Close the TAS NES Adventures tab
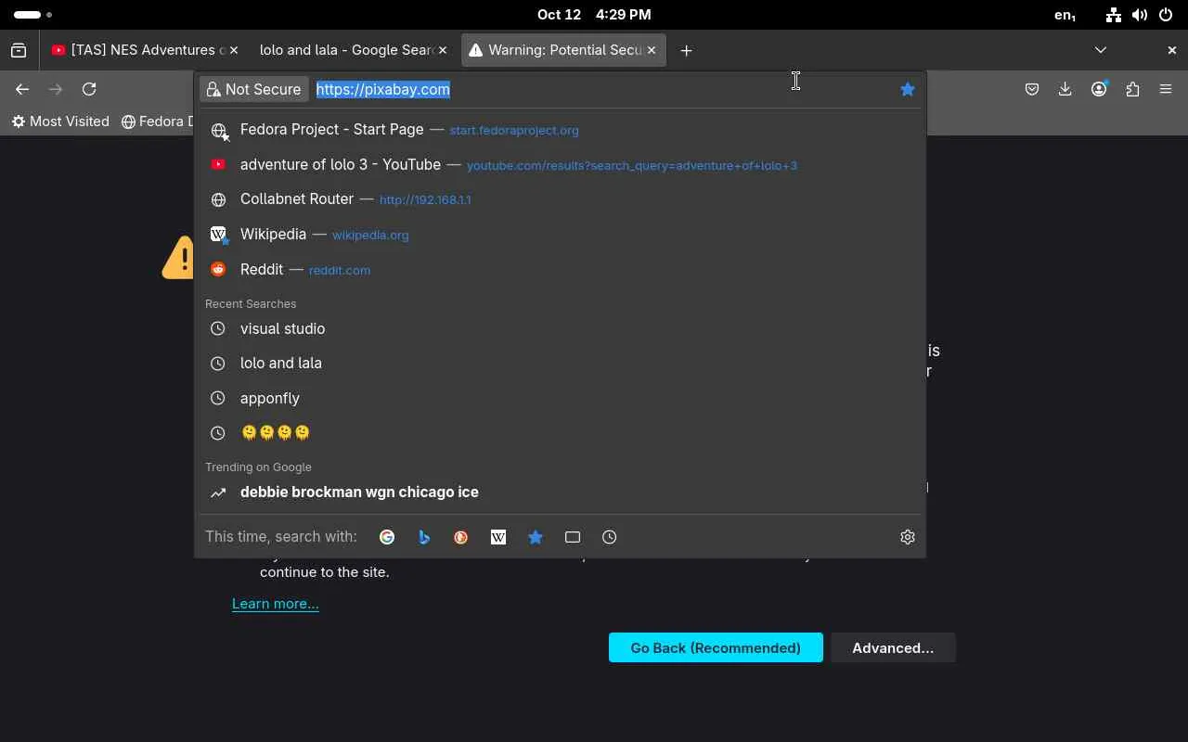Viewport: 1188px width, 742px height. point(234,50)
